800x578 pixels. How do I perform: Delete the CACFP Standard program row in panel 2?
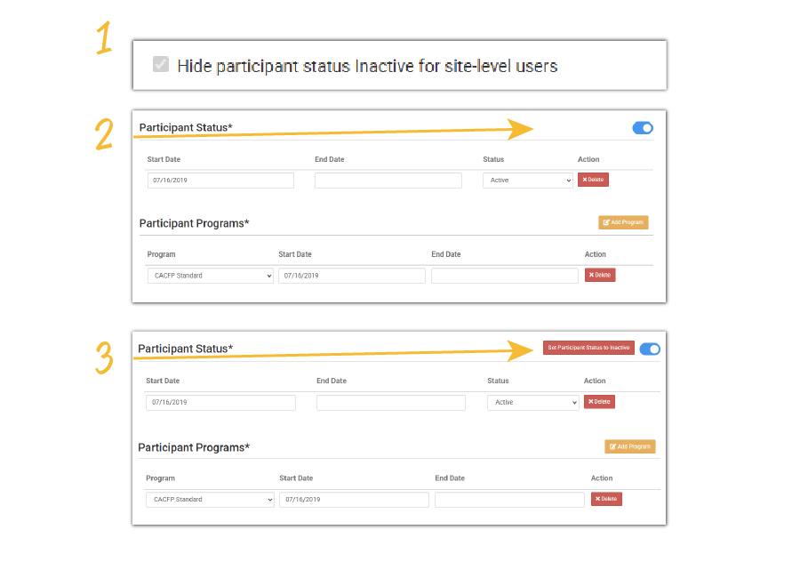point(600,276)
